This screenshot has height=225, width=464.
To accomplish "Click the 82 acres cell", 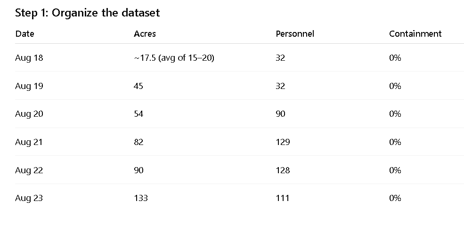I will click(x=138, y=142).
